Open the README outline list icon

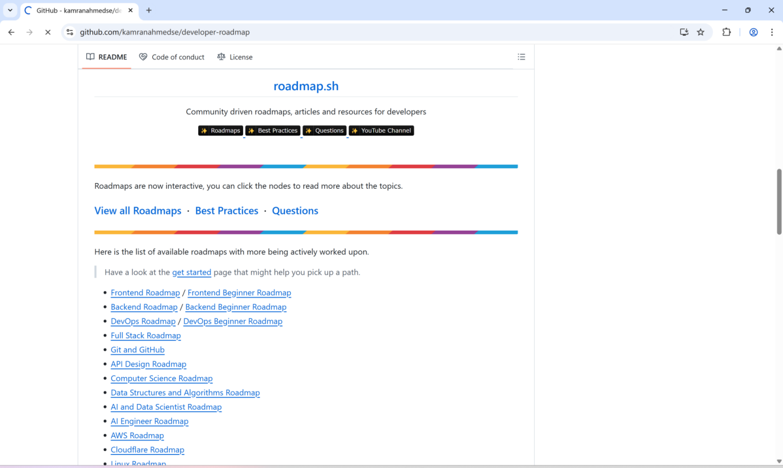pyautogui.click(x=521, y=57)
